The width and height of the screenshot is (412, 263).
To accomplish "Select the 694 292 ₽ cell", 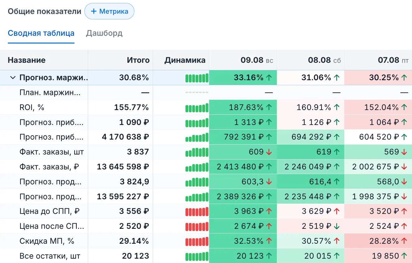I will click(x=311, y=137).
